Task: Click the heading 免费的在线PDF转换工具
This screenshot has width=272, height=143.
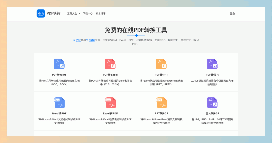Action: coord(136,30)
